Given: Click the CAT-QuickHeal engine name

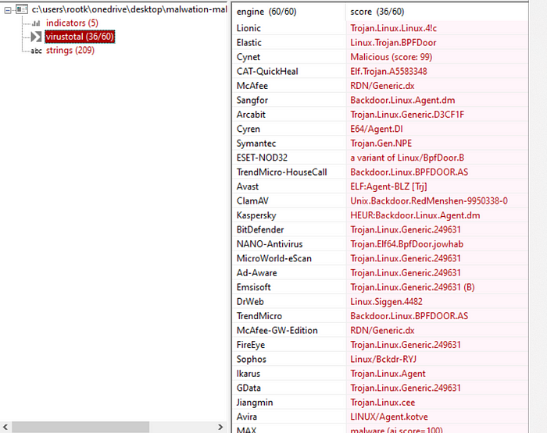Looking at the screenshot, I should [x=267, y=72].
